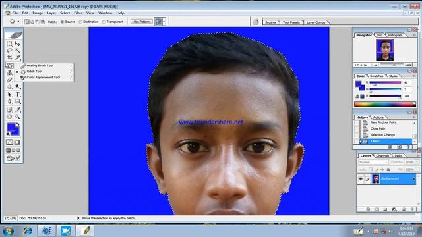Select the Type tool

click(x=18, y=95)
